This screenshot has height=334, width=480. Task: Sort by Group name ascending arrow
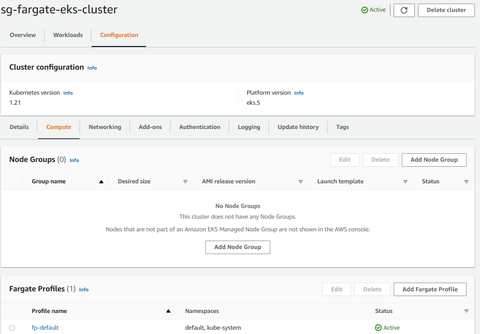101,182
